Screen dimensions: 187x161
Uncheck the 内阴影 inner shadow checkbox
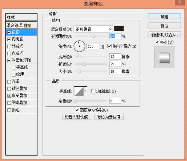coord(9,39)
